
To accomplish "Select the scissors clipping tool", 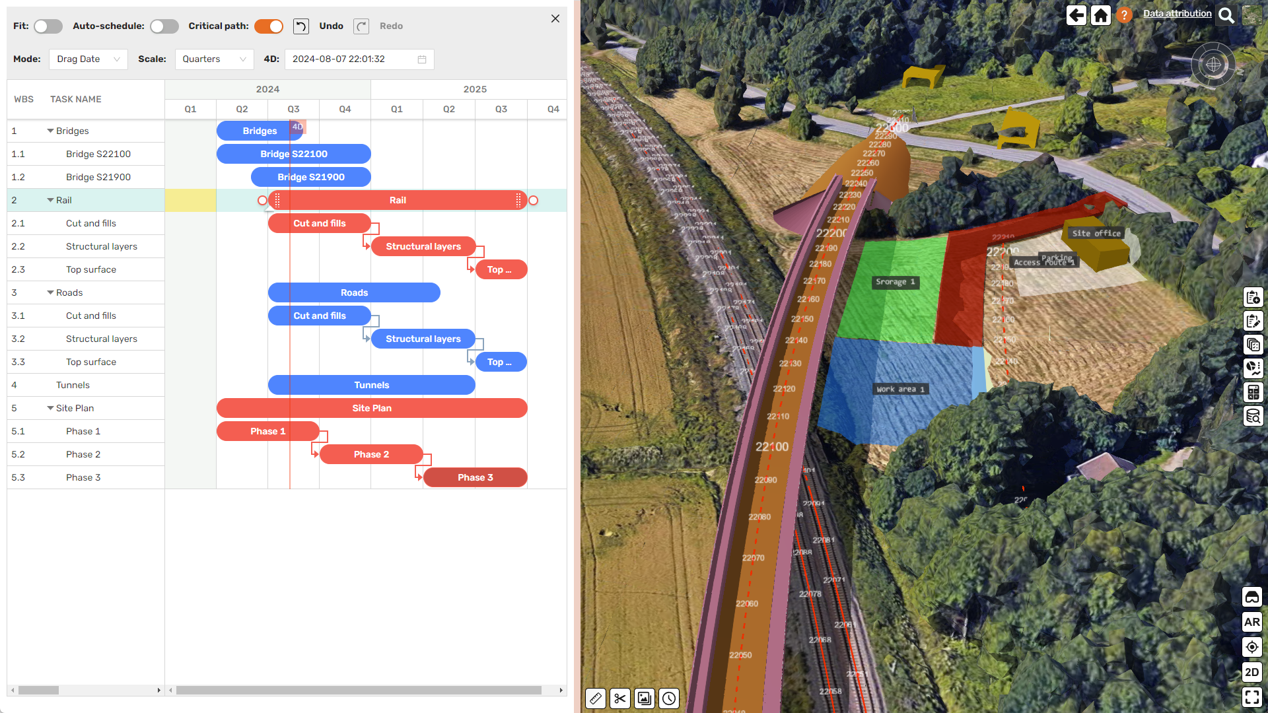I will click(620, 698).
